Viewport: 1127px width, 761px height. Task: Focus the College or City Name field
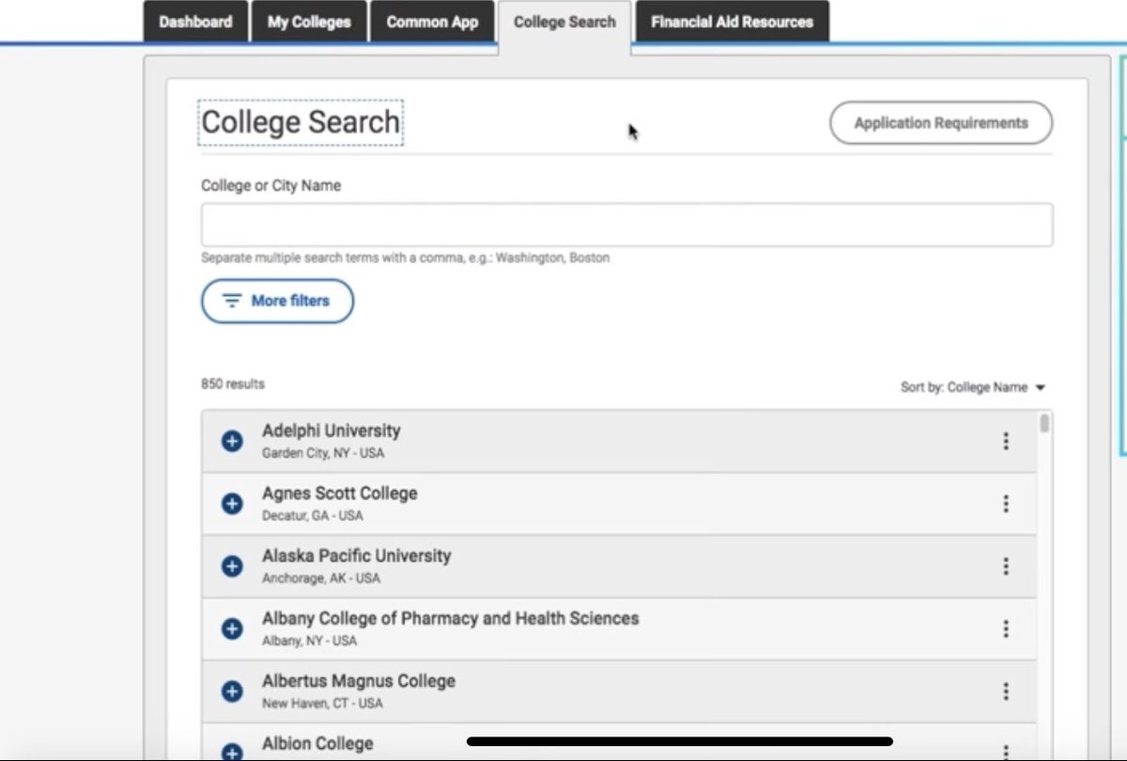pyautogui.click(x=626, y=225)
